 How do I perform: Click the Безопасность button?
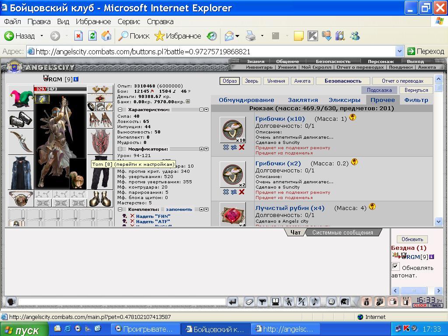click(x=343, y=81)
